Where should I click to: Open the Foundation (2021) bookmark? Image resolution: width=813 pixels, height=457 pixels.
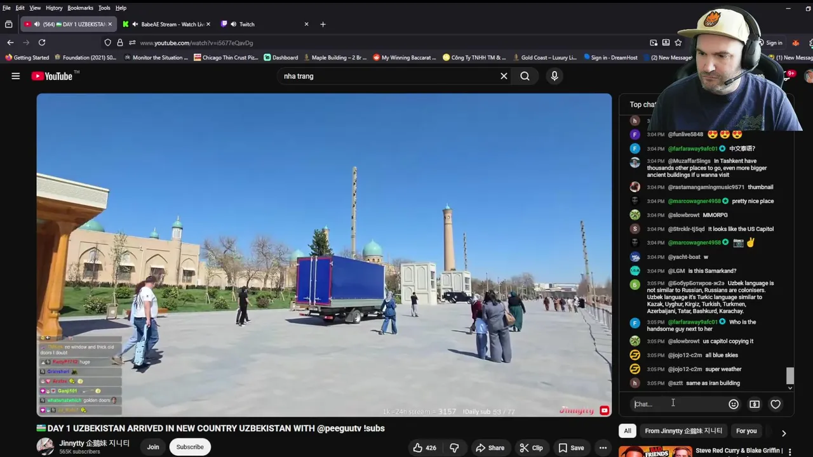coord(85,58)
